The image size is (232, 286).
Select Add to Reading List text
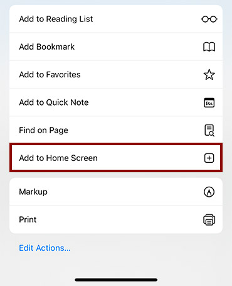[56, 19]
